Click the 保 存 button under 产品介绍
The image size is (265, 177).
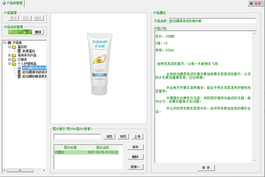pyautogui.click(x=206, y=168)
